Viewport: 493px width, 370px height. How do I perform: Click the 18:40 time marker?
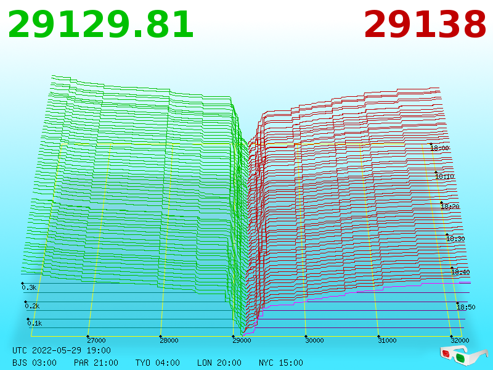(460, 272)
